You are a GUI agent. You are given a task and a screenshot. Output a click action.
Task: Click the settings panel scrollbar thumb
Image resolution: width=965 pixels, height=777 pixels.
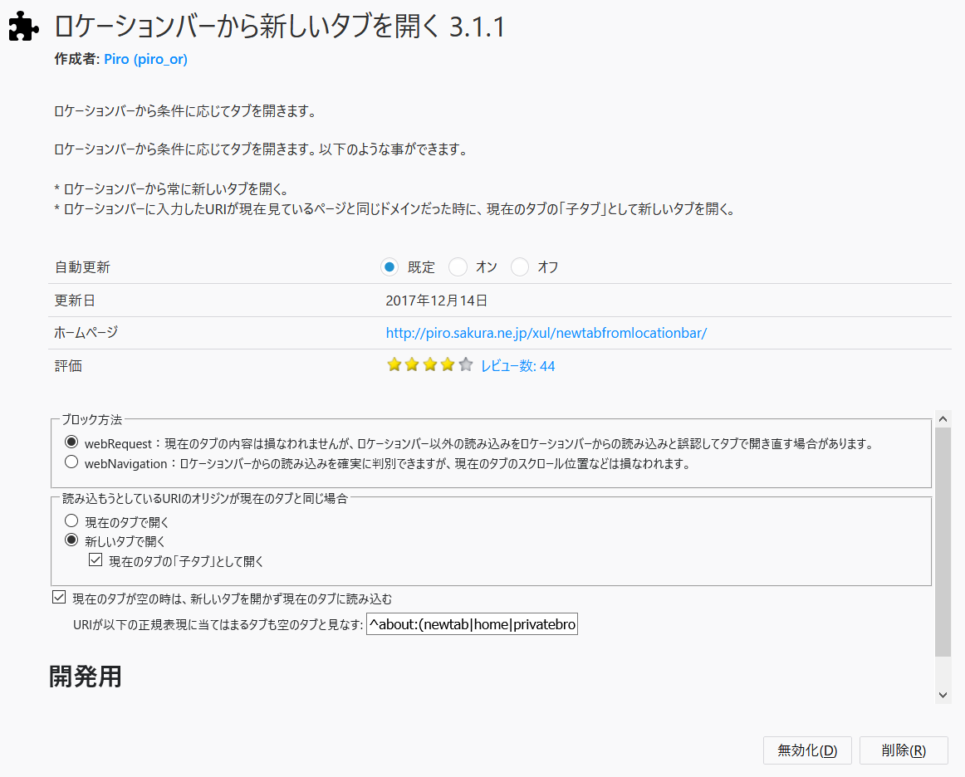point(943,540)
